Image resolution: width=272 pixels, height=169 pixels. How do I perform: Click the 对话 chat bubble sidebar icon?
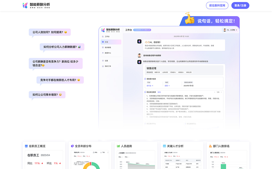tap(103, 42)
